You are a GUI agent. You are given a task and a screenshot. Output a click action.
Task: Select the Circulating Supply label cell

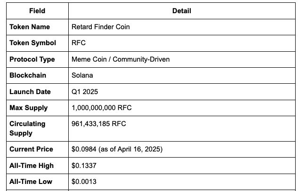pyautogui.click(x=37, y=128)
